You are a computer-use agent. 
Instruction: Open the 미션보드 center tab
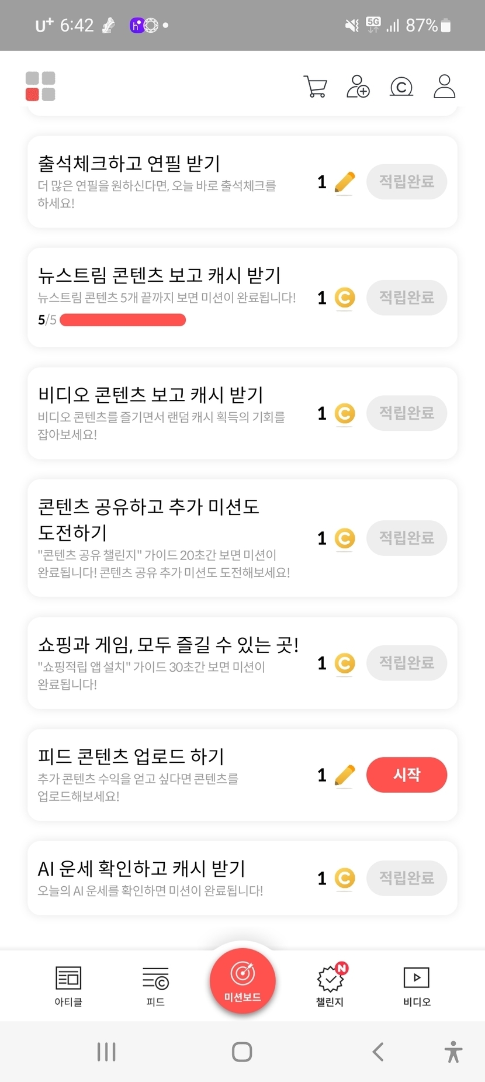pos(243,981)
